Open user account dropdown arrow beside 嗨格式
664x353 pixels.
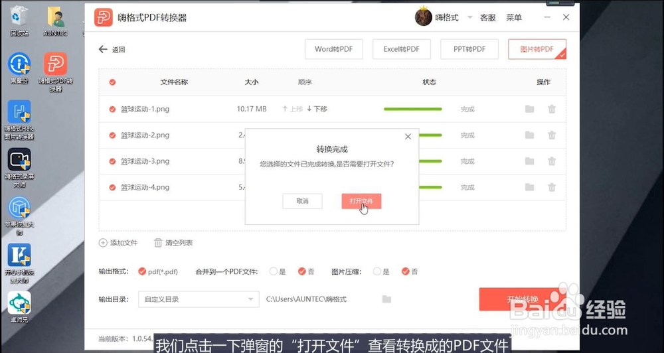pos(469,17)
